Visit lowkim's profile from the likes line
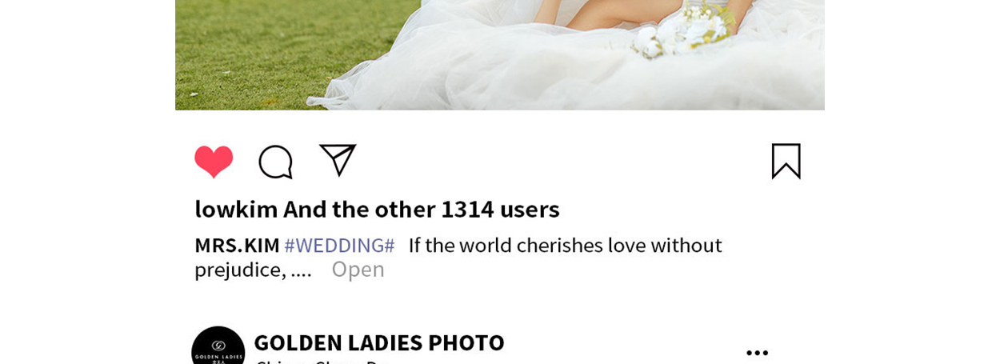1000x364 pixels. coord(236,209)
